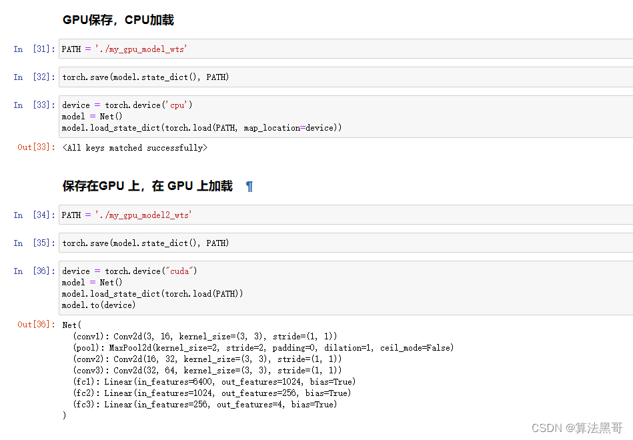Click the In [36] prompt label
The height and width of the screenshot is (440, 633).
pos(35,271)
